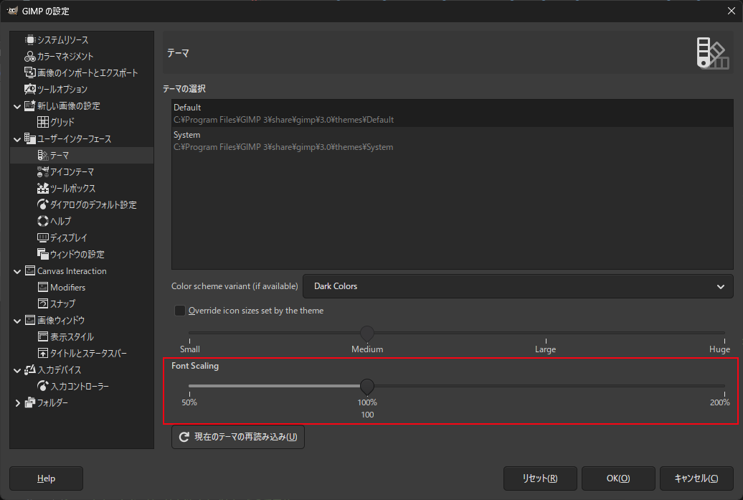Click the Tool Options icon
The image size is (743, 500).
30,90
